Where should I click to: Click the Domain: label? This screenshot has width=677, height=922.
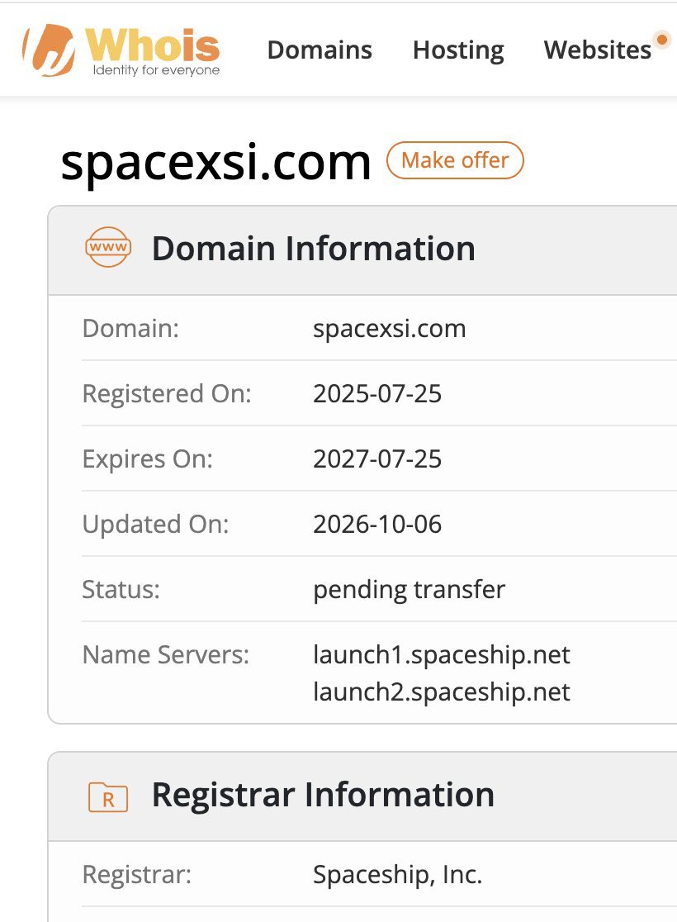pyautogui.click(x=130, y=328)
